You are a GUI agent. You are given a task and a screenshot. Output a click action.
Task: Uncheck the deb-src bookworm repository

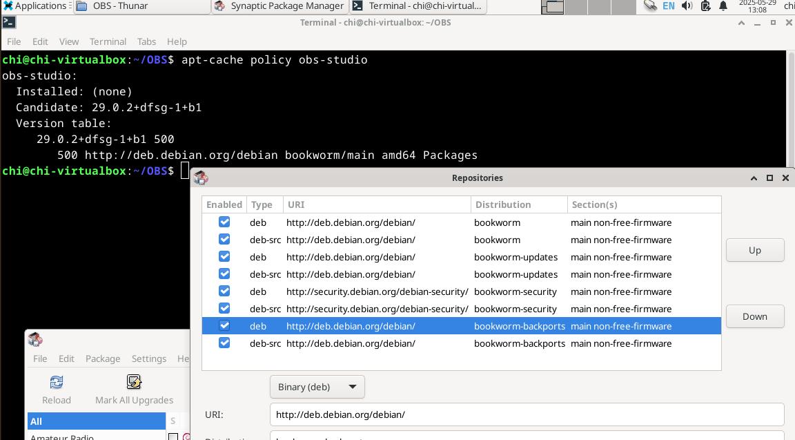224,239
